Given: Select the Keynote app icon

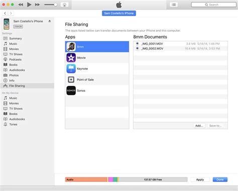Looking at the screenshot, I should [x=71, y=69].
